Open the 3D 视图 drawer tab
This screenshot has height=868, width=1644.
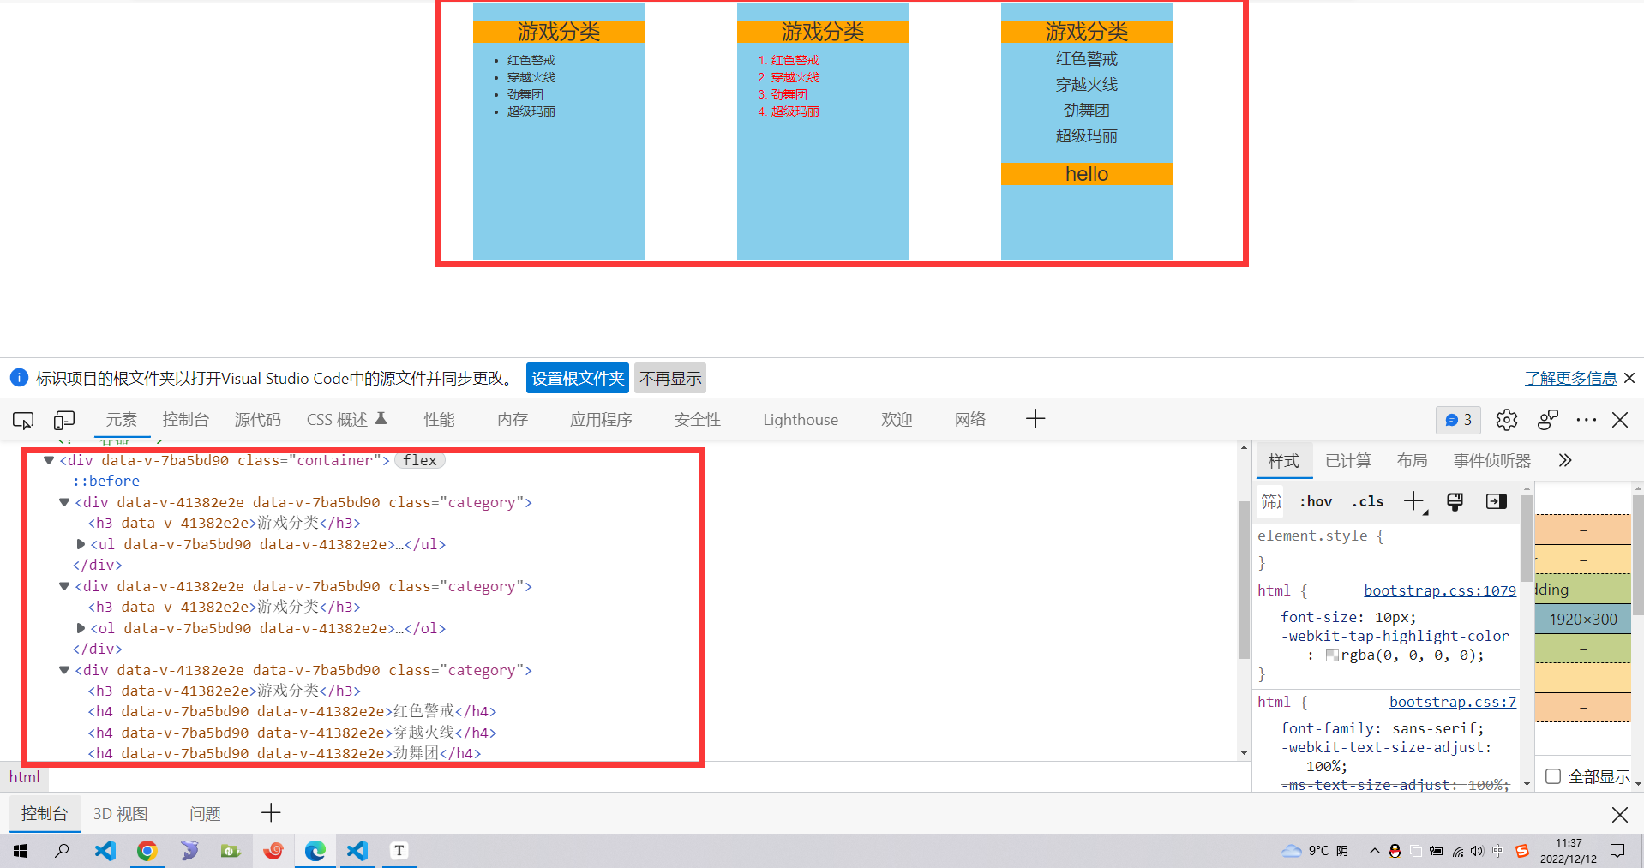[121, 814]
